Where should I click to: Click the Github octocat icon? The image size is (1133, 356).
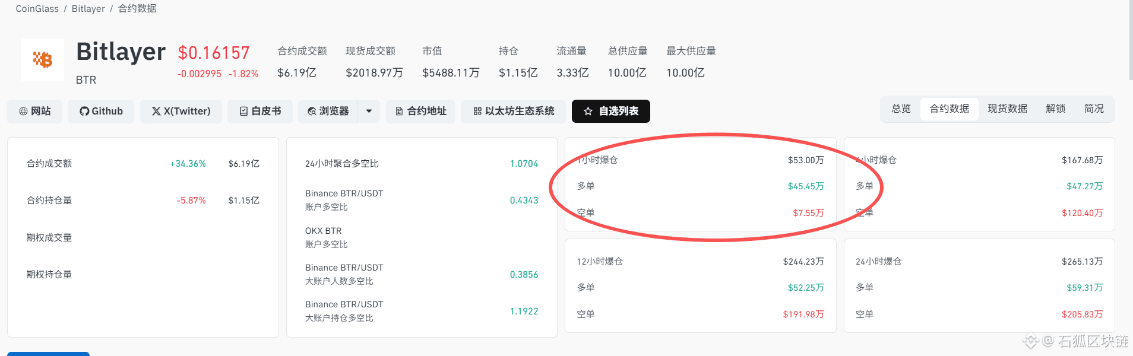[84, 112]
